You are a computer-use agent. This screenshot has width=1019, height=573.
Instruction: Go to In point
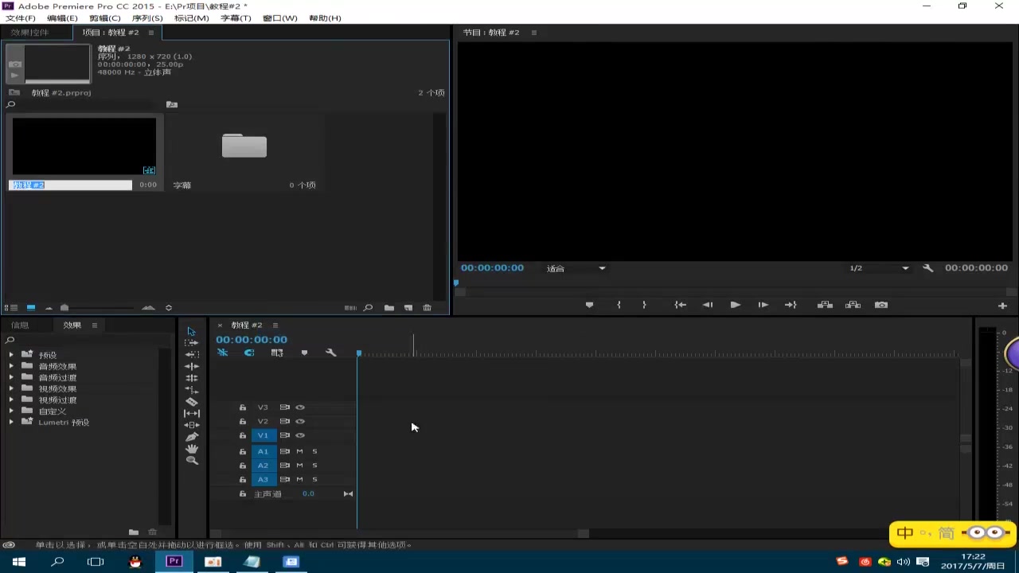tap(680, 305)
